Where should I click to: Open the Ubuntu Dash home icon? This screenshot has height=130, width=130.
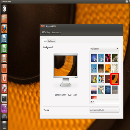(4, 9)
